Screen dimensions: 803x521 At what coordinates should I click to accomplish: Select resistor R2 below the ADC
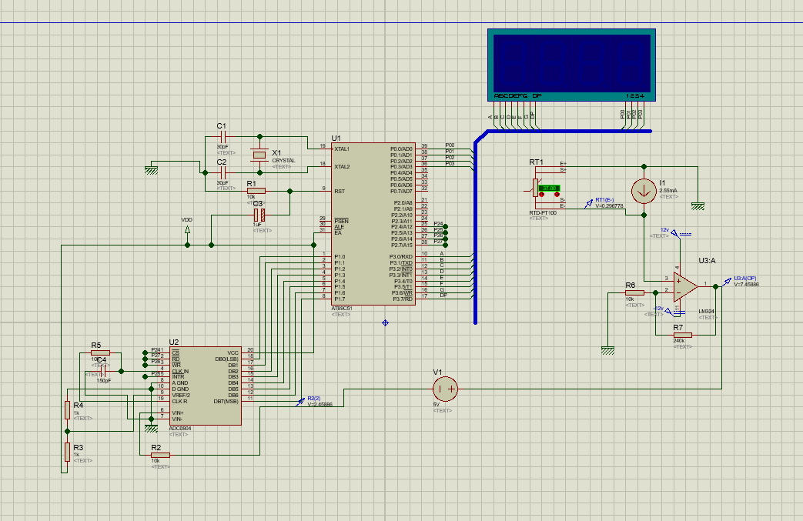(x=159, y=455)
